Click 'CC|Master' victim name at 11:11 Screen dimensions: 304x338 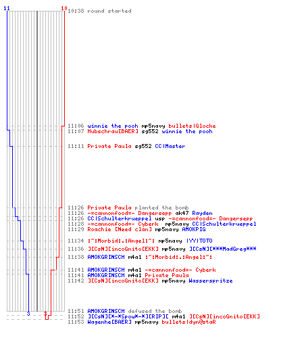tap(170, 146)
